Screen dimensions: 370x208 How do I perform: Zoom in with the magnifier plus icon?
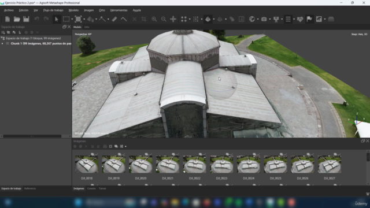coord(154,19)
